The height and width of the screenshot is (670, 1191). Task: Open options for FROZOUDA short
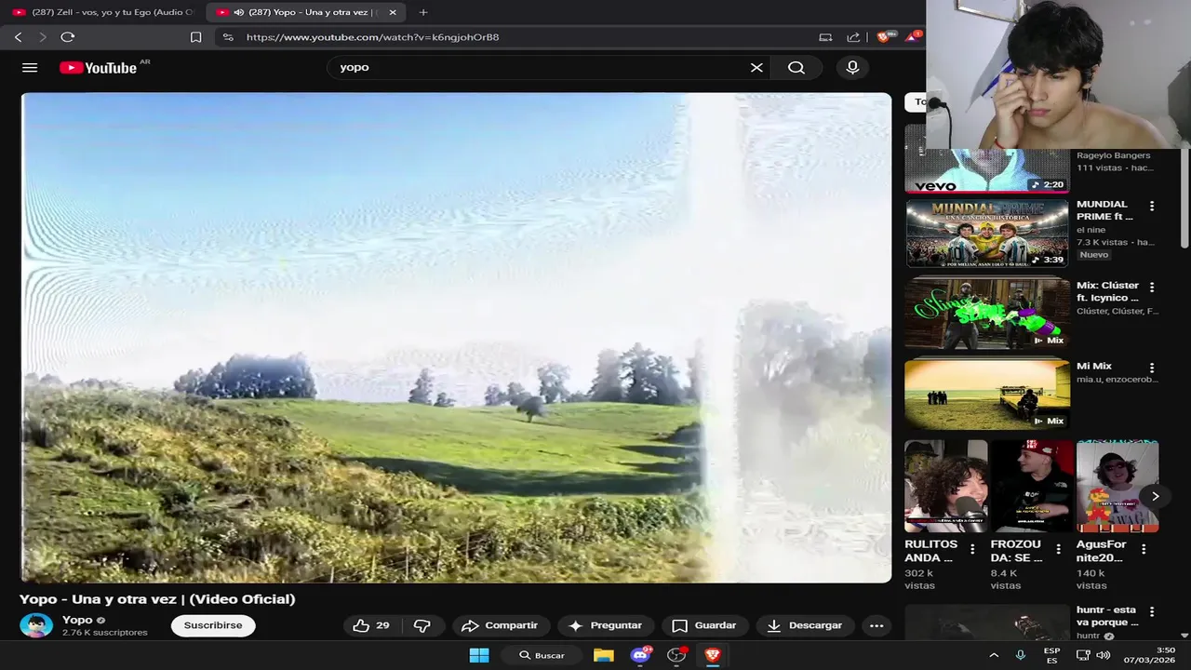coord(1058,549)
